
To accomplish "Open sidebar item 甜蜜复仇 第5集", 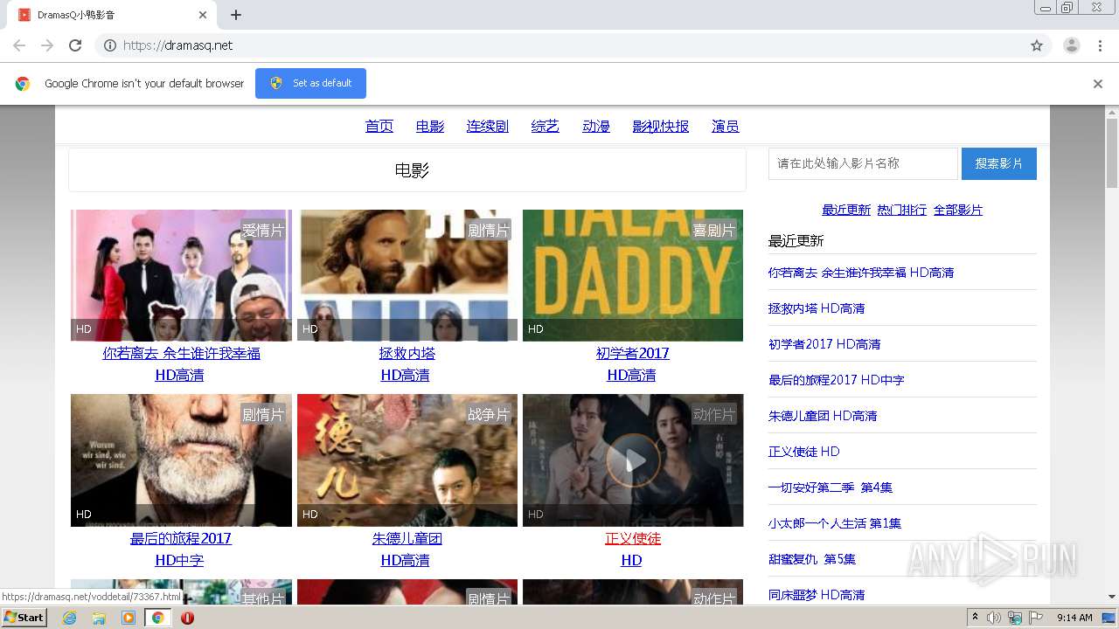I will 812,559.
